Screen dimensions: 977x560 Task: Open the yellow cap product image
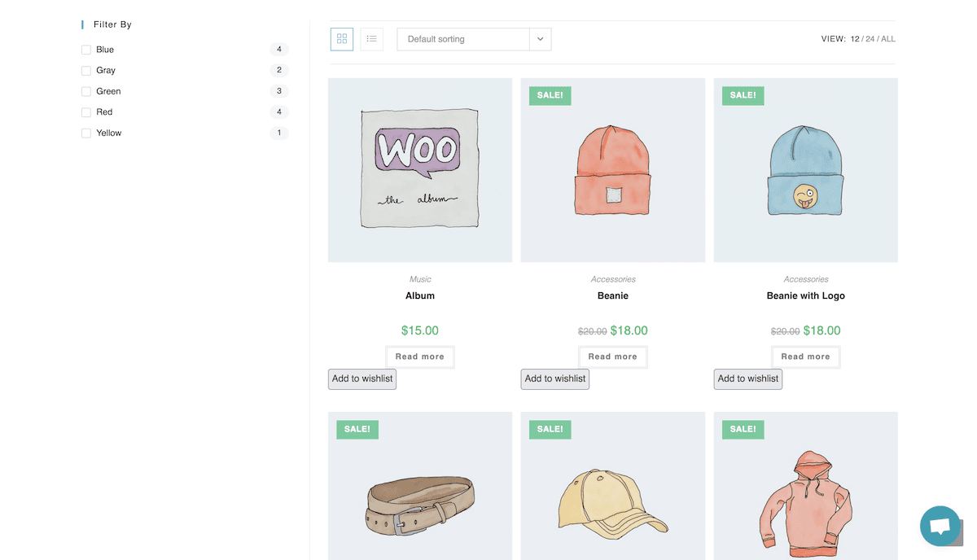click(613, 486)
